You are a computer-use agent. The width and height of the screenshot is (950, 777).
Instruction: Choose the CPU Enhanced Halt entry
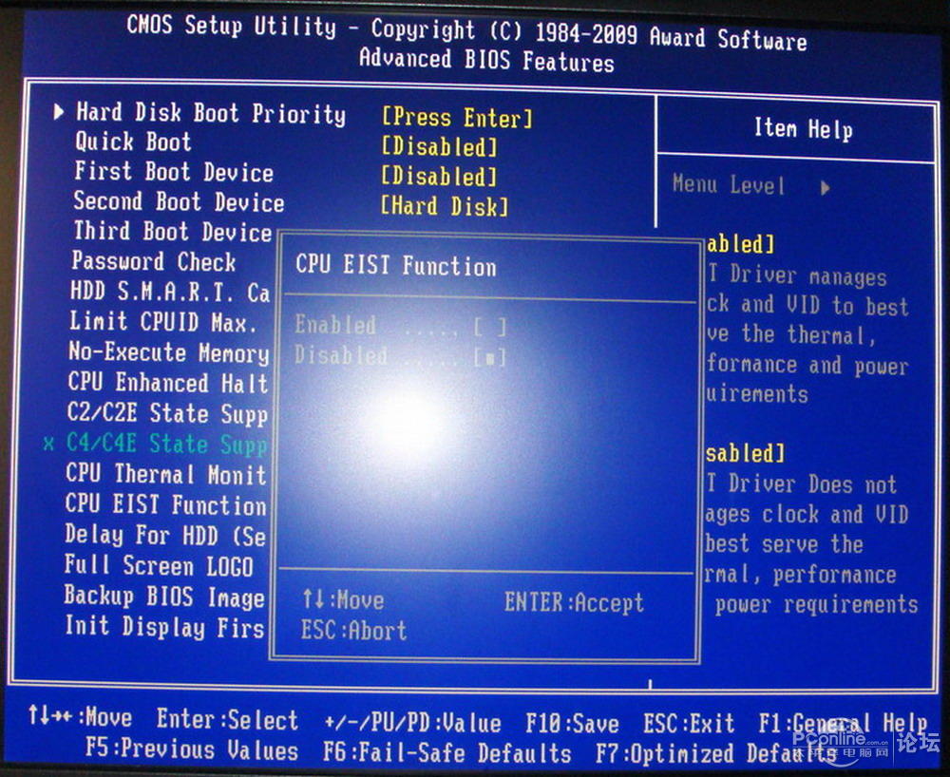[x=167, y=383]
